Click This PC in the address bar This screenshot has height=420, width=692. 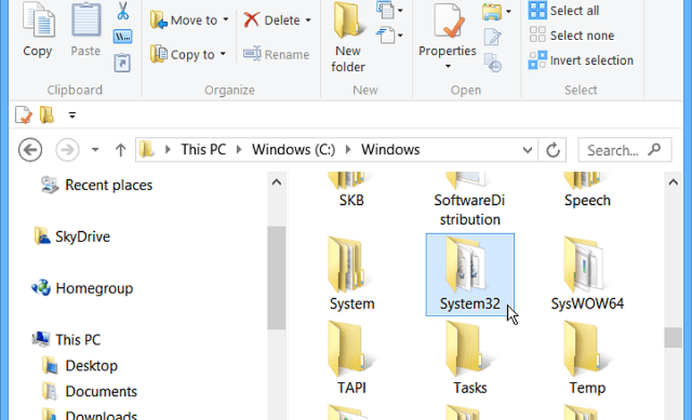coord(203,149)
